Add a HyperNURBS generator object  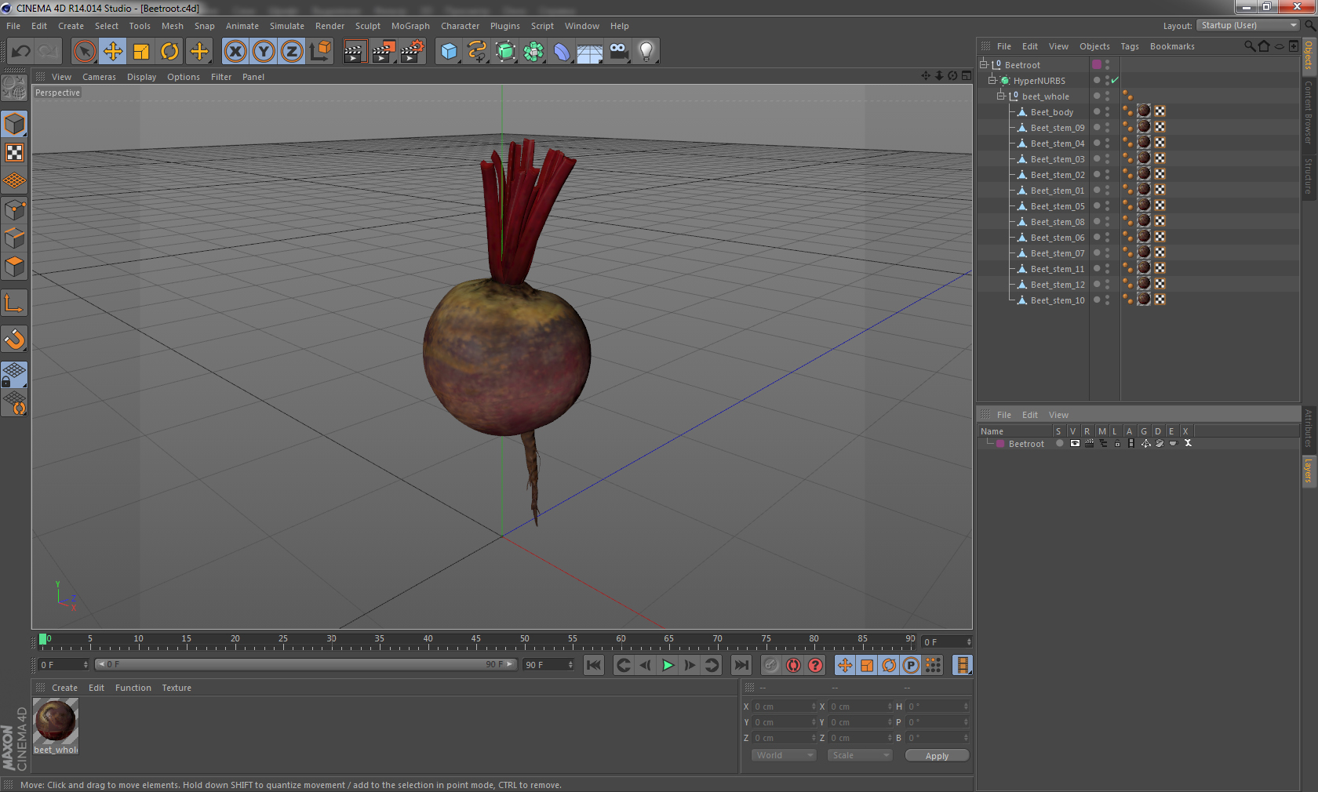[506, 52]
